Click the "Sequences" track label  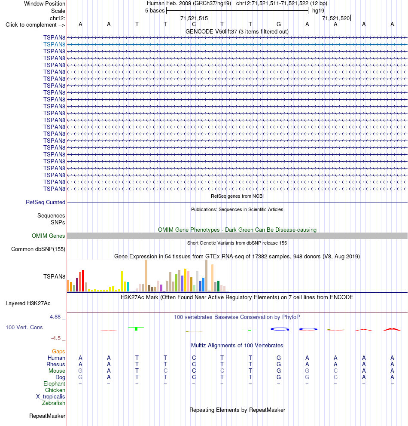[x=51, y=215]
